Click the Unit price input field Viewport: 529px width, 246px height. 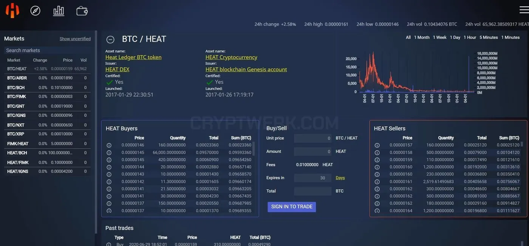click(x=312, y=138)
